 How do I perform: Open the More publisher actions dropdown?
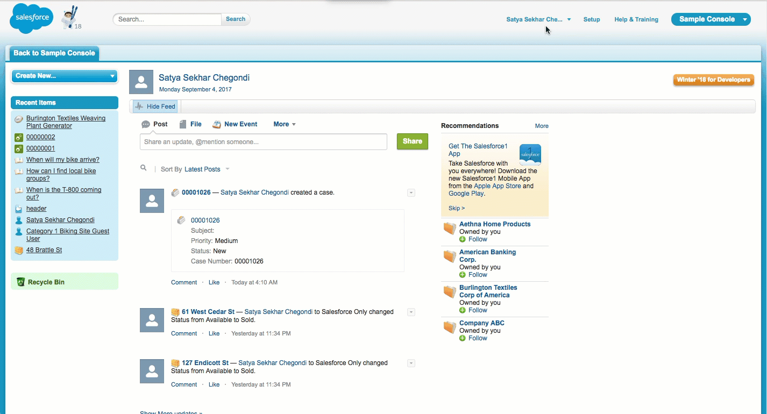coord(285,124)
